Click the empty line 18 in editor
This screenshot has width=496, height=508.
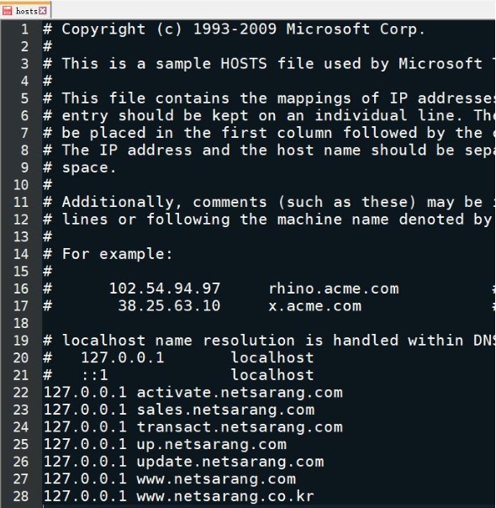(269, 323)
